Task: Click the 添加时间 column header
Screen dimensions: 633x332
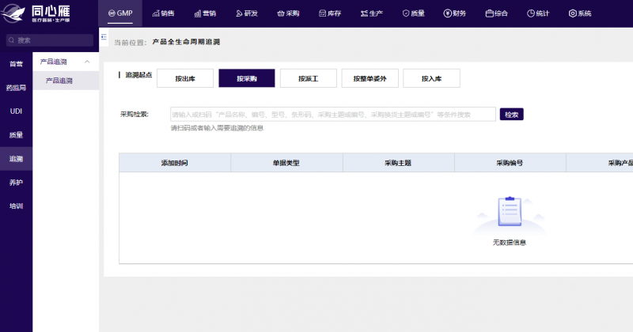Action: [x=174, y=163]
